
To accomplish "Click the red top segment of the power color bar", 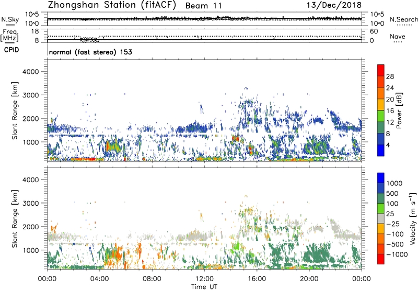I will pyautogui.click(x=381, y=70).
